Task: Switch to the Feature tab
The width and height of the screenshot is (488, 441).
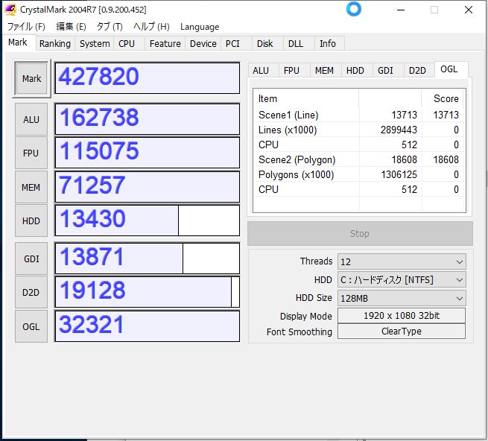Action: pos(165,43)
